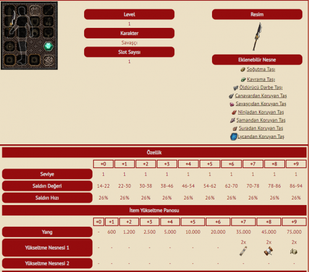Click the Canavardan Koruyan Taş icon
The width and height of the screenshot is (309, 272).
click(x=231, y=96)
